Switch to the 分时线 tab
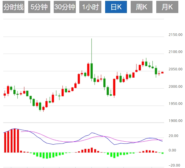The height and width of the screenshot is (168, 185). click(13, 7)
